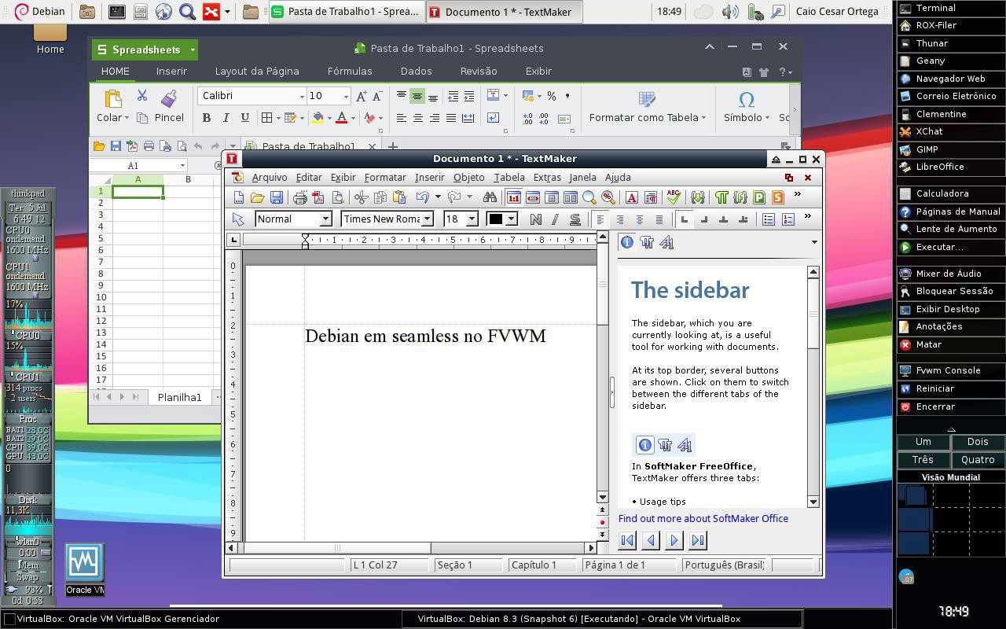The image size is (1006, 629).
Task: Launch GIMP from the right side panel
Action: coord(927,149)
